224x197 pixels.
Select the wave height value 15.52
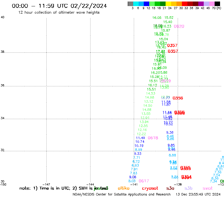pos(169,18)
